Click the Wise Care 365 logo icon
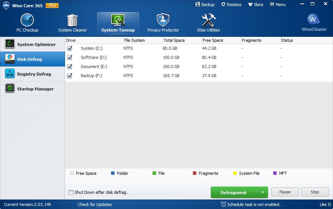333x209 pixels. tap(6, 6)
